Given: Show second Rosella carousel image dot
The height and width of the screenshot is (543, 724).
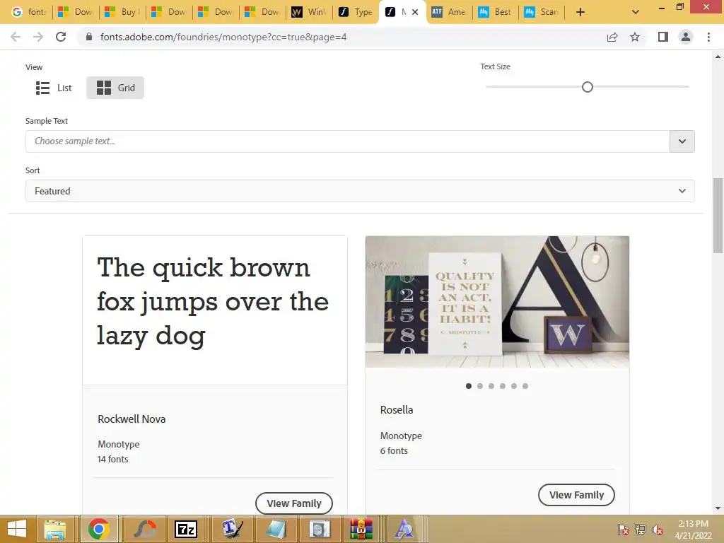Looking at the screenshot, I should (x=480, y=386).
